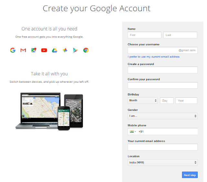Click the Next step button
207x182 pixels.
190,175
